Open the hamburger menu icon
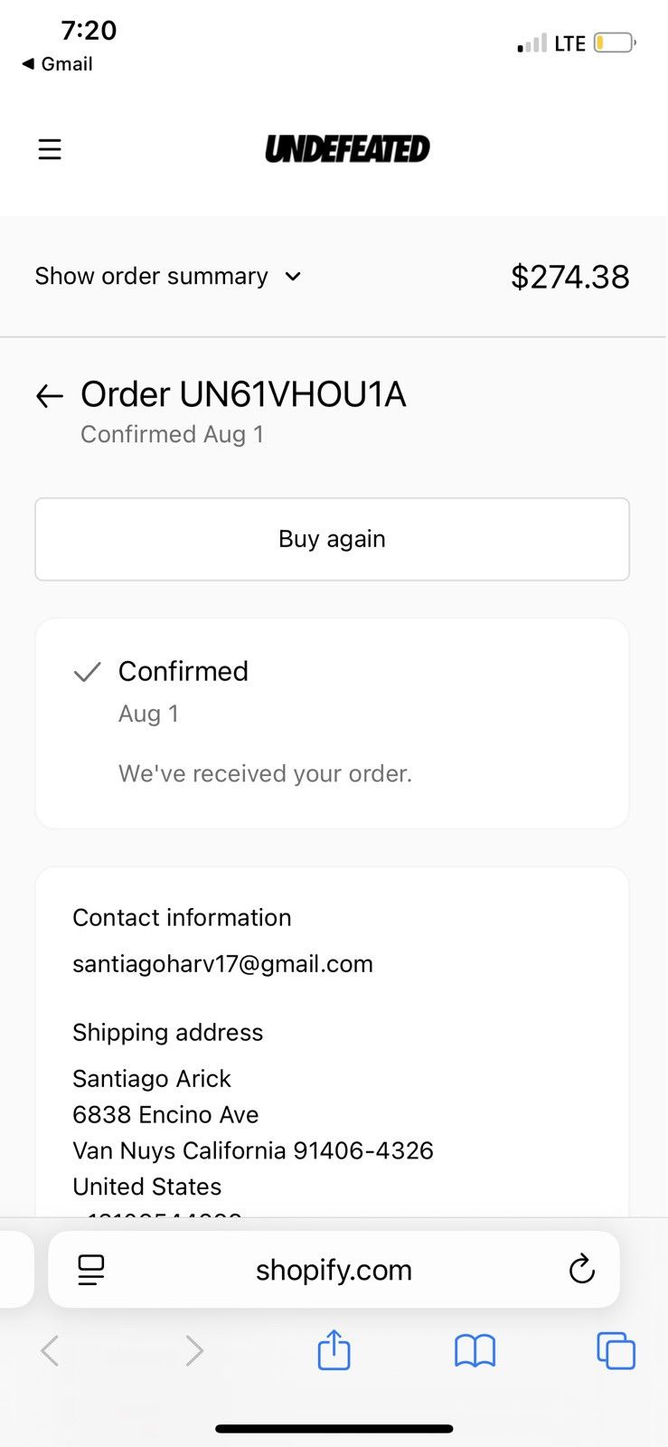668x1447 pixels. tap(50, 149)
